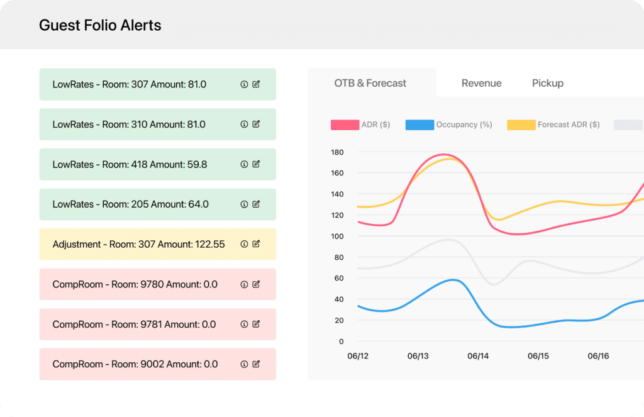Show info for LowRates Room 205 alert
This screenshot has height=417, width=644.
244,204
